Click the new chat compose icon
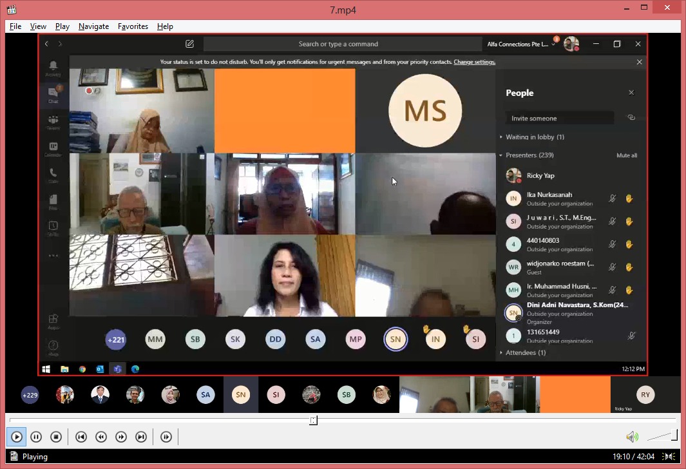 (x=189, y=44)
